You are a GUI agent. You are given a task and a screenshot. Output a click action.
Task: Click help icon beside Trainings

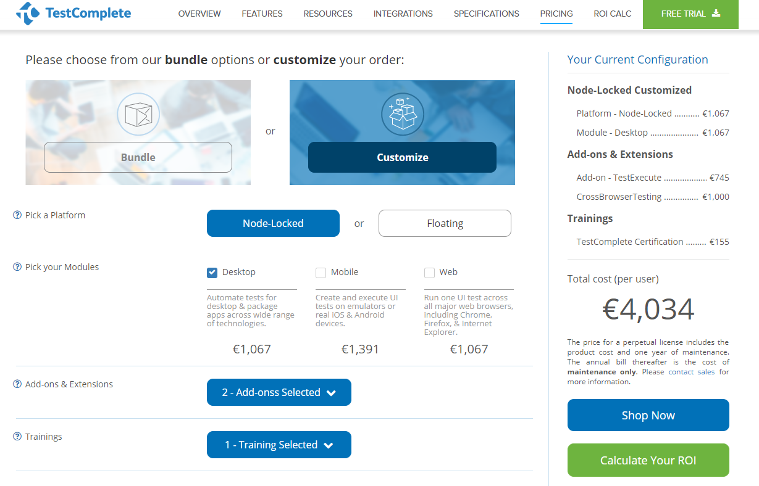[x=17, y=437]
